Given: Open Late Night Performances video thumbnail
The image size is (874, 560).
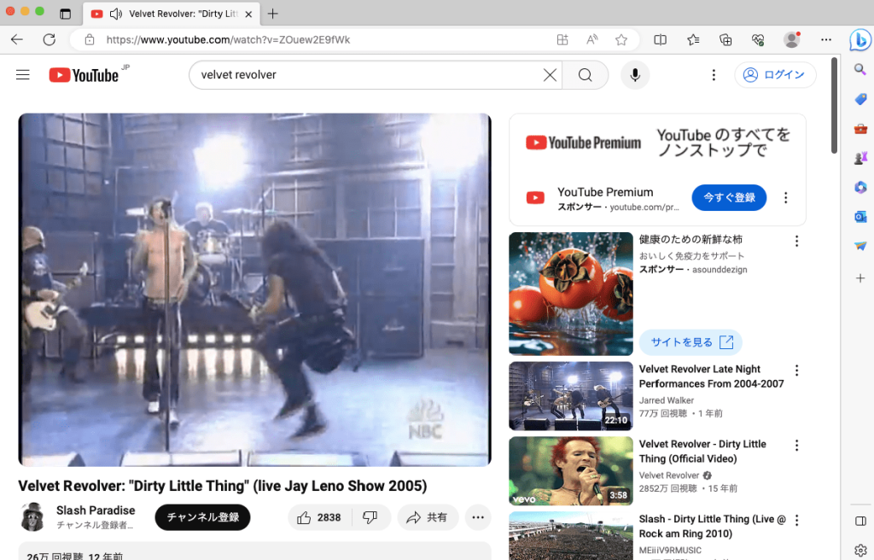Looking at the screenshot, I should (x=571, y=396).
